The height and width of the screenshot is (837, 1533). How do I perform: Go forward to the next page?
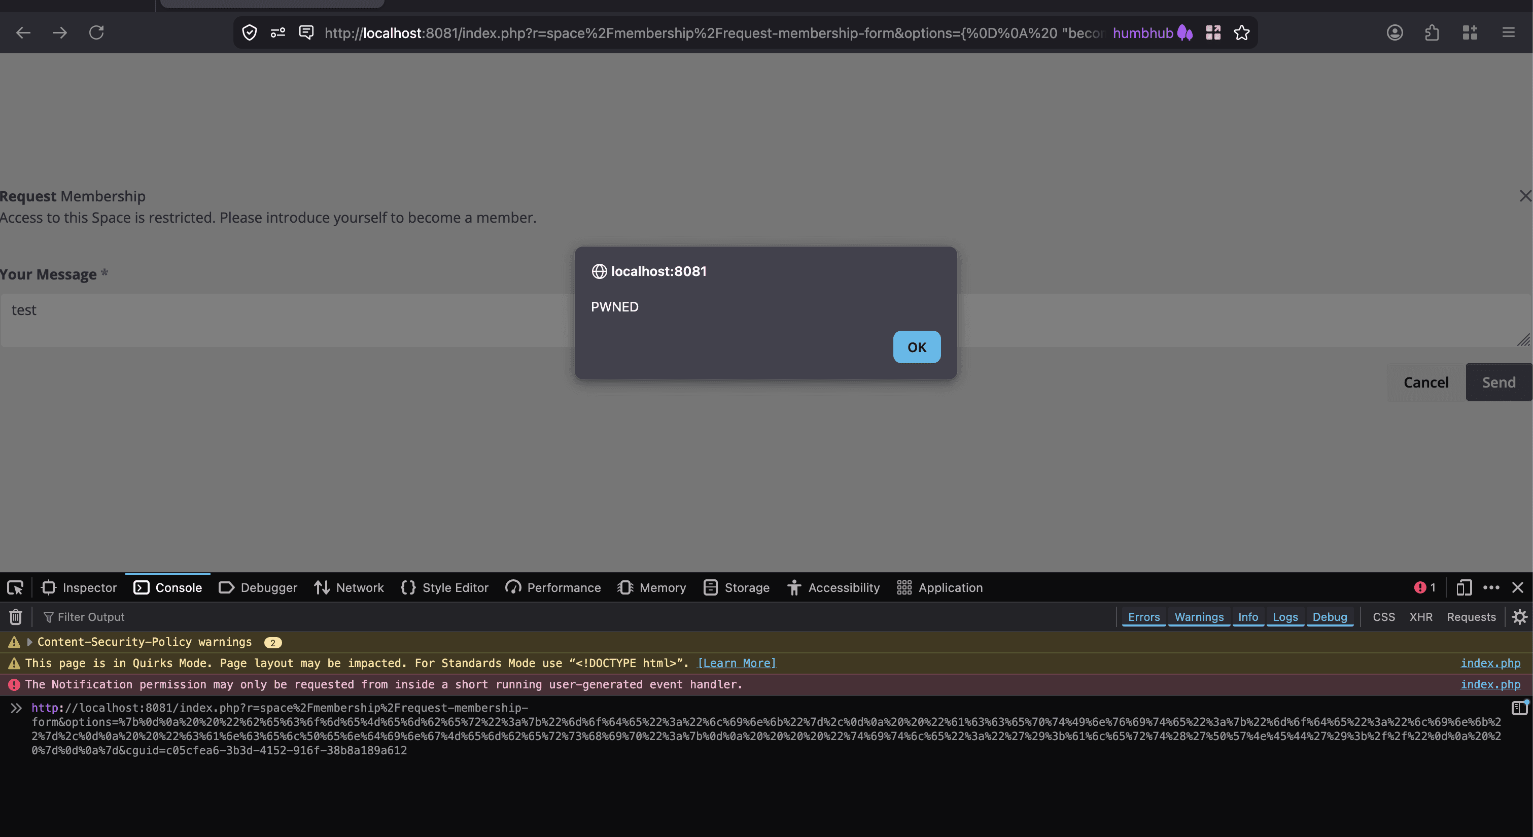coord(59,33)
